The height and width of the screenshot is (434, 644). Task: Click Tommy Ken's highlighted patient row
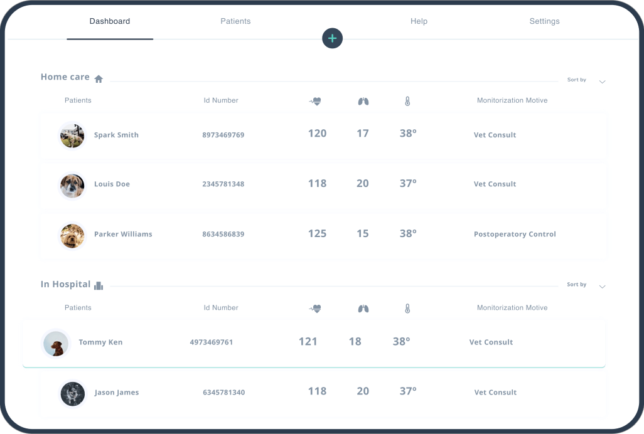[x=314, y=342]
